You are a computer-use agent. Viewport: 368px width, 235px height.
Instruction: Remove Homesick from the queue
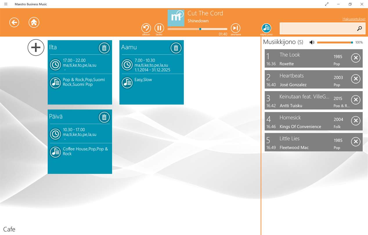pyautogui.click(x=356, y=121)
